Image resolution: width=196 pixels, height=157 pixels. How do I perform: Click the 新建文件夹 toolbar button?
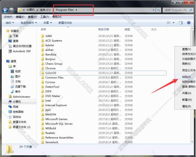click(65, 23)
